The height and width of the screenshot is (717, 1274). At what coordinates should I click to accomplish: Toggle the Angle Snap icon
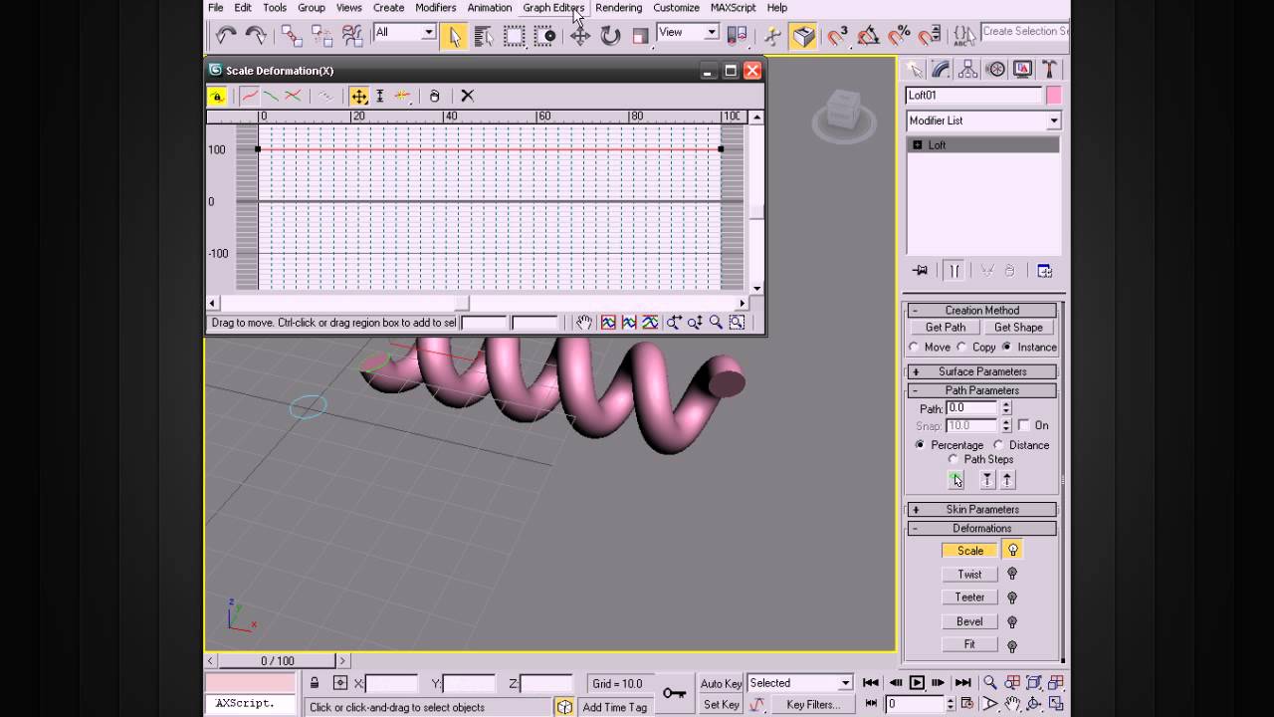pyautogui.click(x=869, y=36)
